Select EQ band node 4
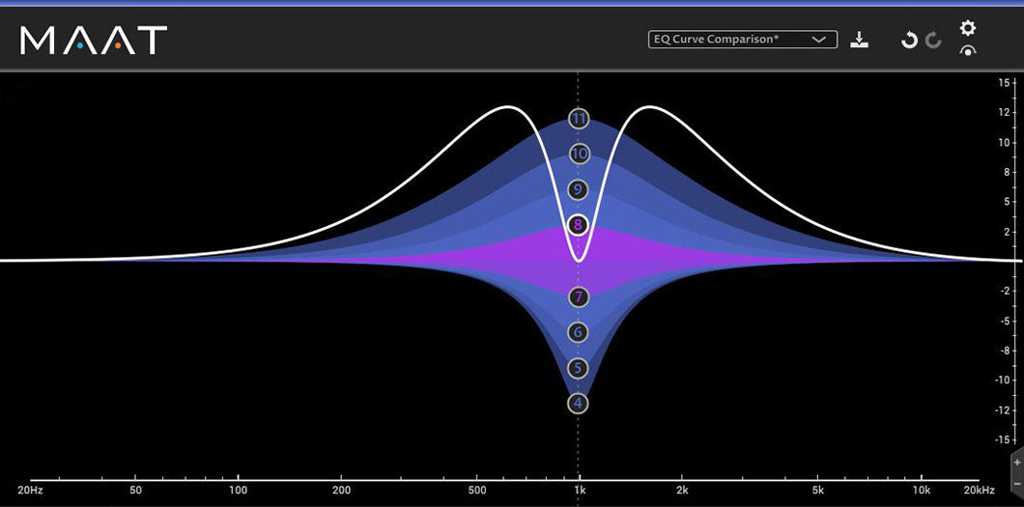1024x507 pixels. (579, 403)
